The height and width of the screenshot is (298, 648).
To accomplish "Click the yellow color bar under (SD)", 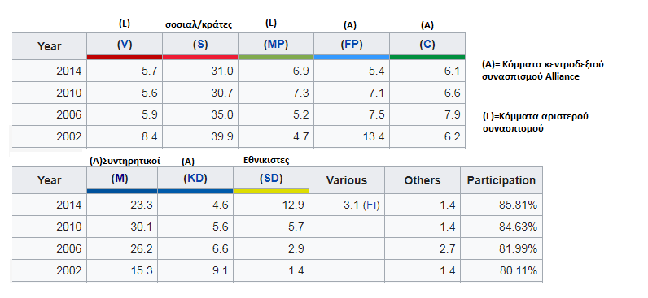I will [x=271, y=192].
